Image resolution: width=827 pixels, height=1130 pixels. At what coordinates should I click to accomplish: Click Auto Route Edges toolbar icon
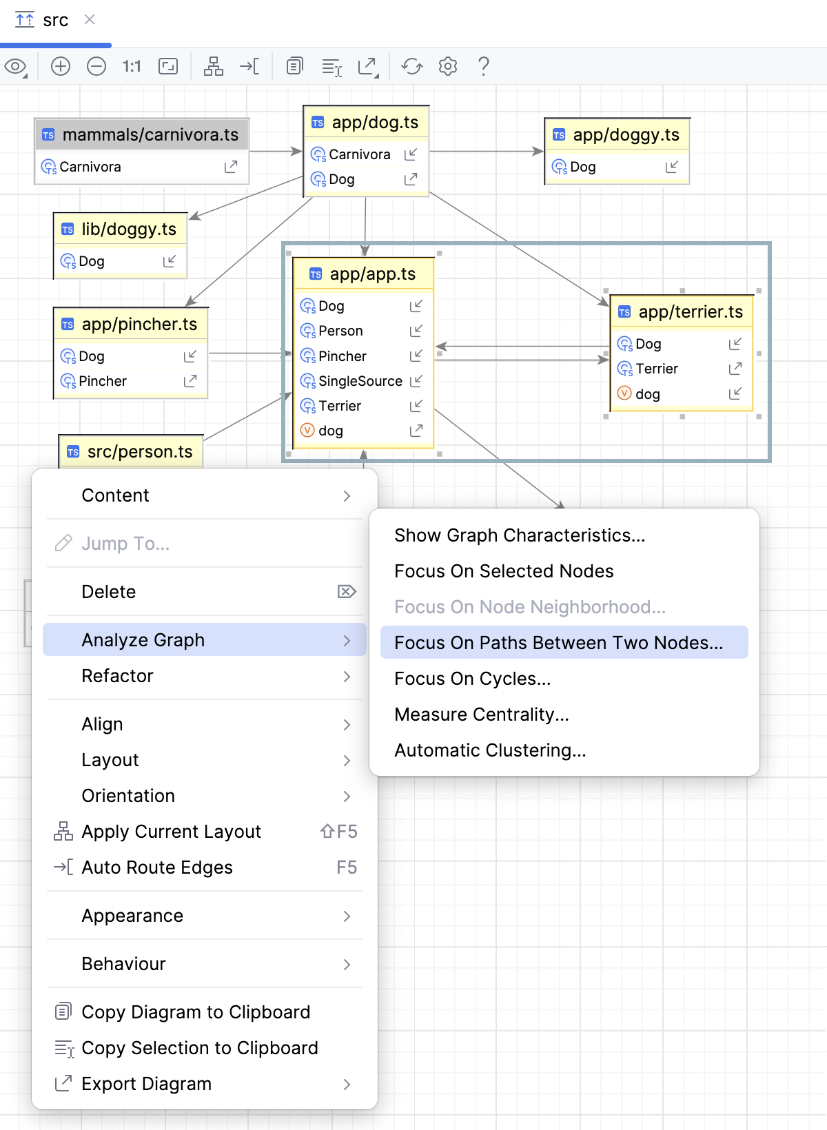coord(249,66)
